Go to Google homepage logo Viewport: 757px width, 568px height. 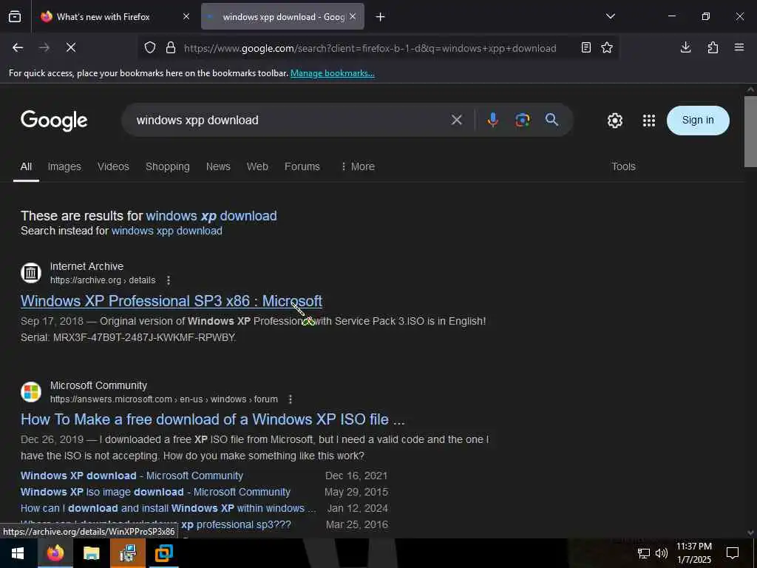click(x=54, y=121)
